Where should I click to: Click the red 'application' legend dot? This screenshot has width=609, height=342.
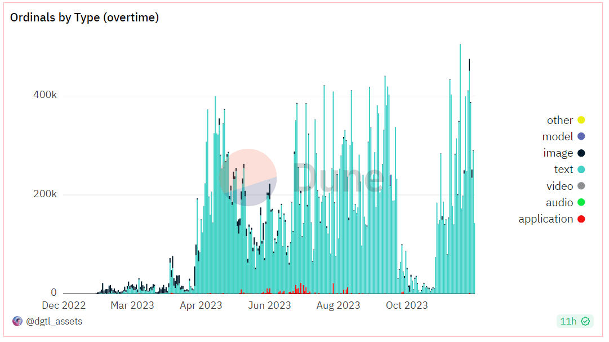[581, 219]
